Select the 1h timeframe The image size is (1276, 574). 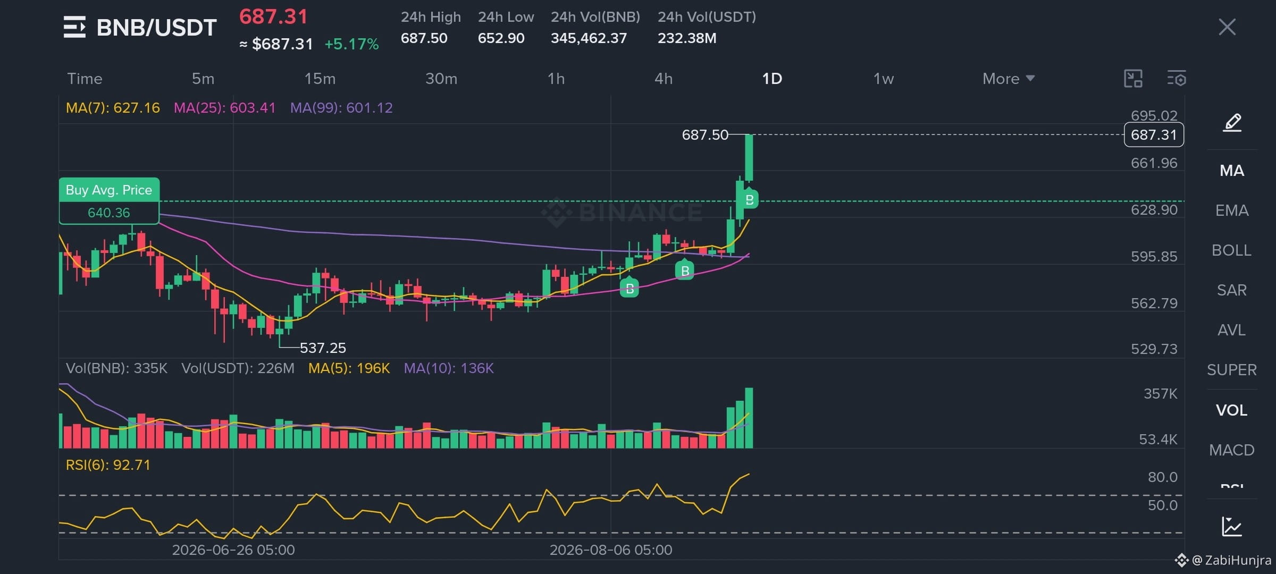[x=556, y=79]
